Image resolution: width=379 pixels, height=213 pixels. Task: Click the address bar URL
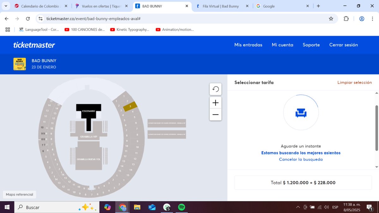(93, 19)
